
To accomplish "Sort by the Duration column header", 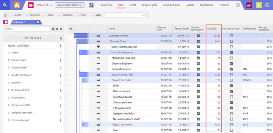I will coord(214,29).
